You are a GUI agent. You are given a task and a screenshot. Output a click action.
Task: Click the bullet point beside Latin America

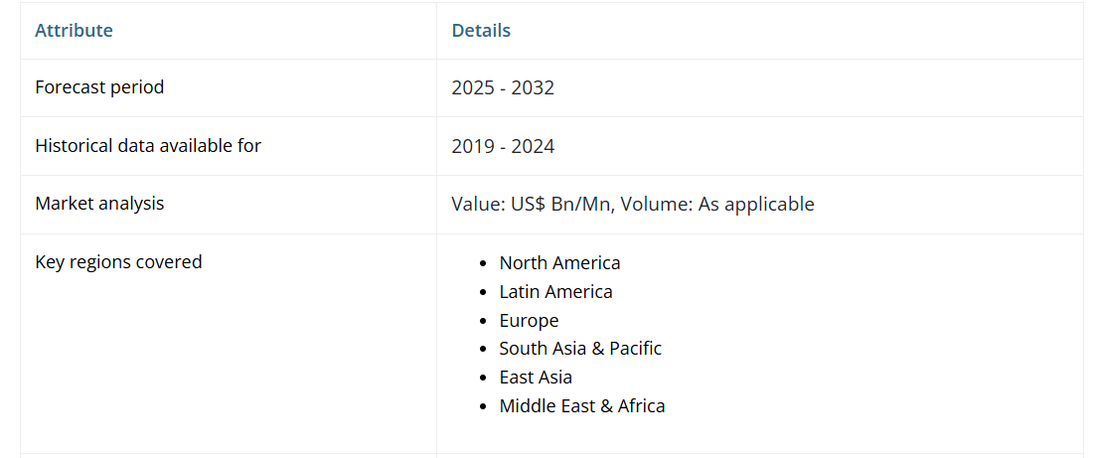point(483,293)
